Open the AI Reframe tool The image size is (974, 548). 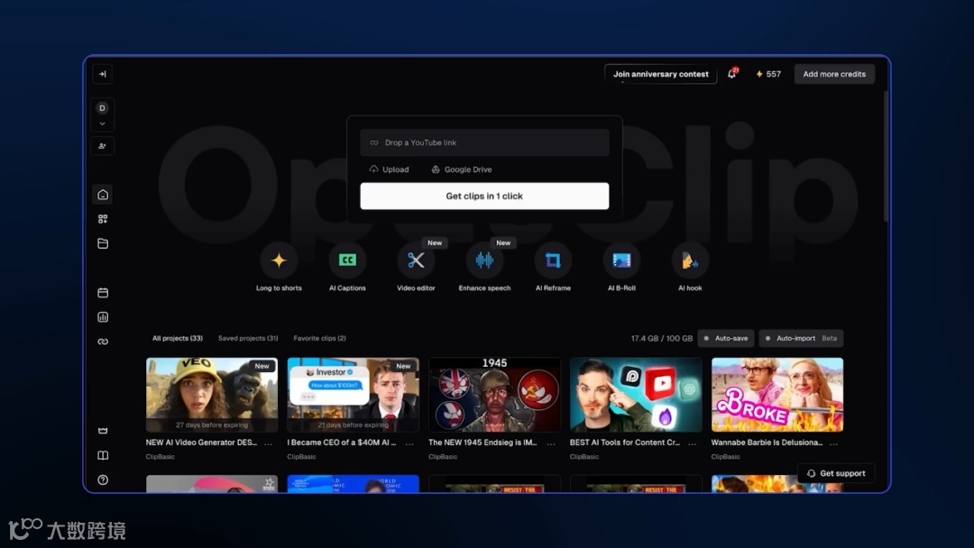click(x=553, y=267)
